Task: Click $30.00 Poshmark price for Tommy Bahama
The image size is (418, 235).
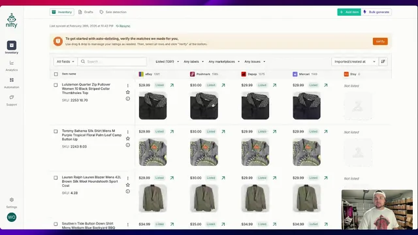Action: (x=196, y=132)
